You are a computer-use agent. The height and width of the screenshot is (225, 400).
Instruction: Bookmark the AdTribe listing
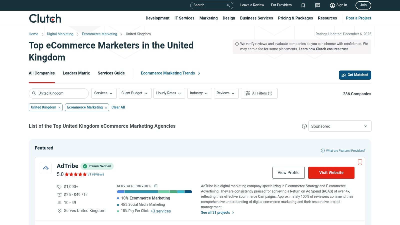point(360,162)
